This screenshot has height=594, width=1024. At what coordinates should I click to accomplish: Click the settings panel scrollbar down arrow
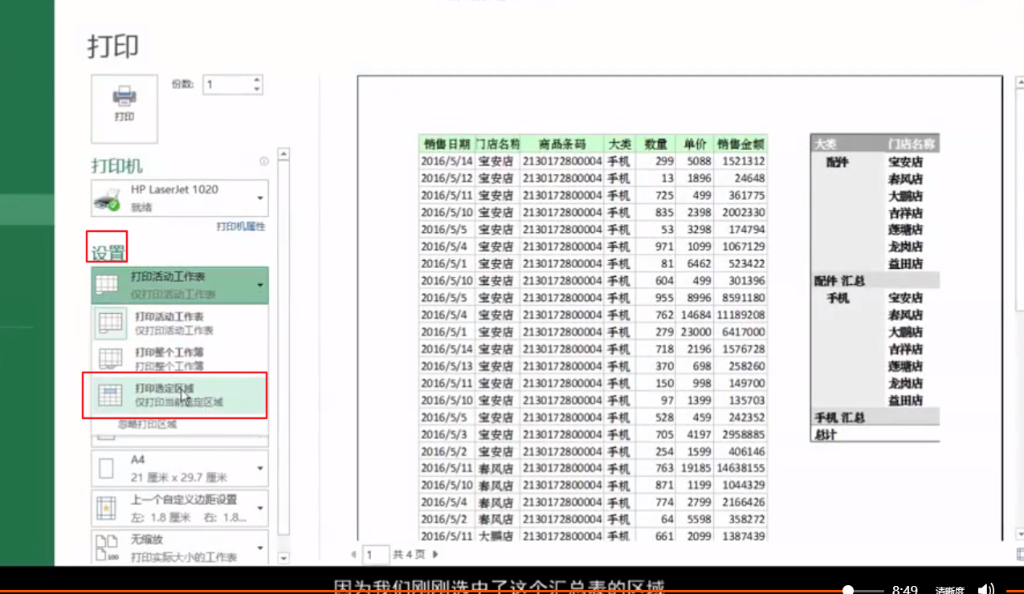(x=283, y=557)
